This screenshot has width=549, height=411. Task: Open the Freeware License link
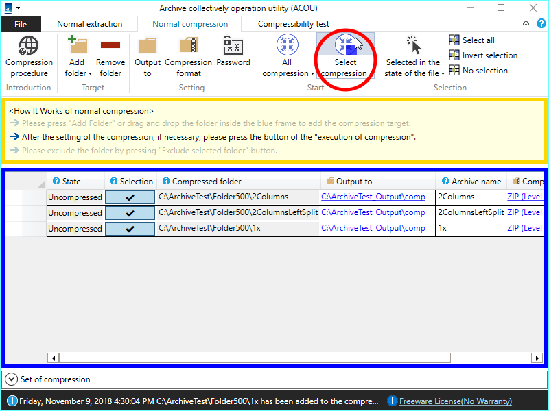(455, 401)
